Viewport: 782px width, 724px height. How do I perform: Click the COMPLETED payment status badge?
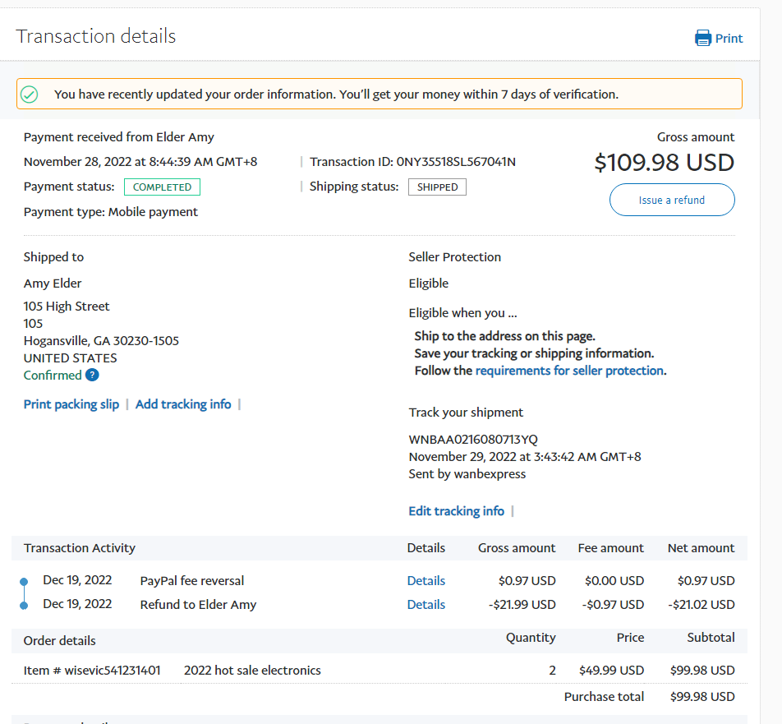[162, 187]
